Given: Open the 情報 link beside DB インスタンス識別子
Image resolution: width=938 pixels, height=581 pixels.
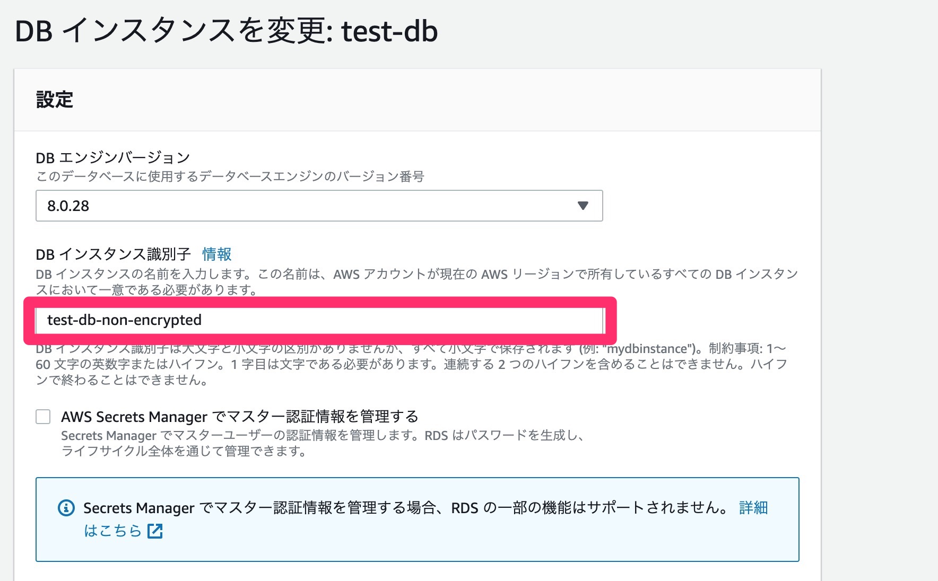Looking at the screenshot, I should coord(216,254).
